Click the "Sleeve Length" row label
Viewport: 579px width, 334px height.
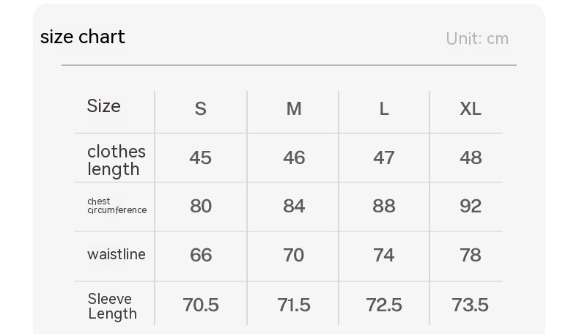[112, 306]
